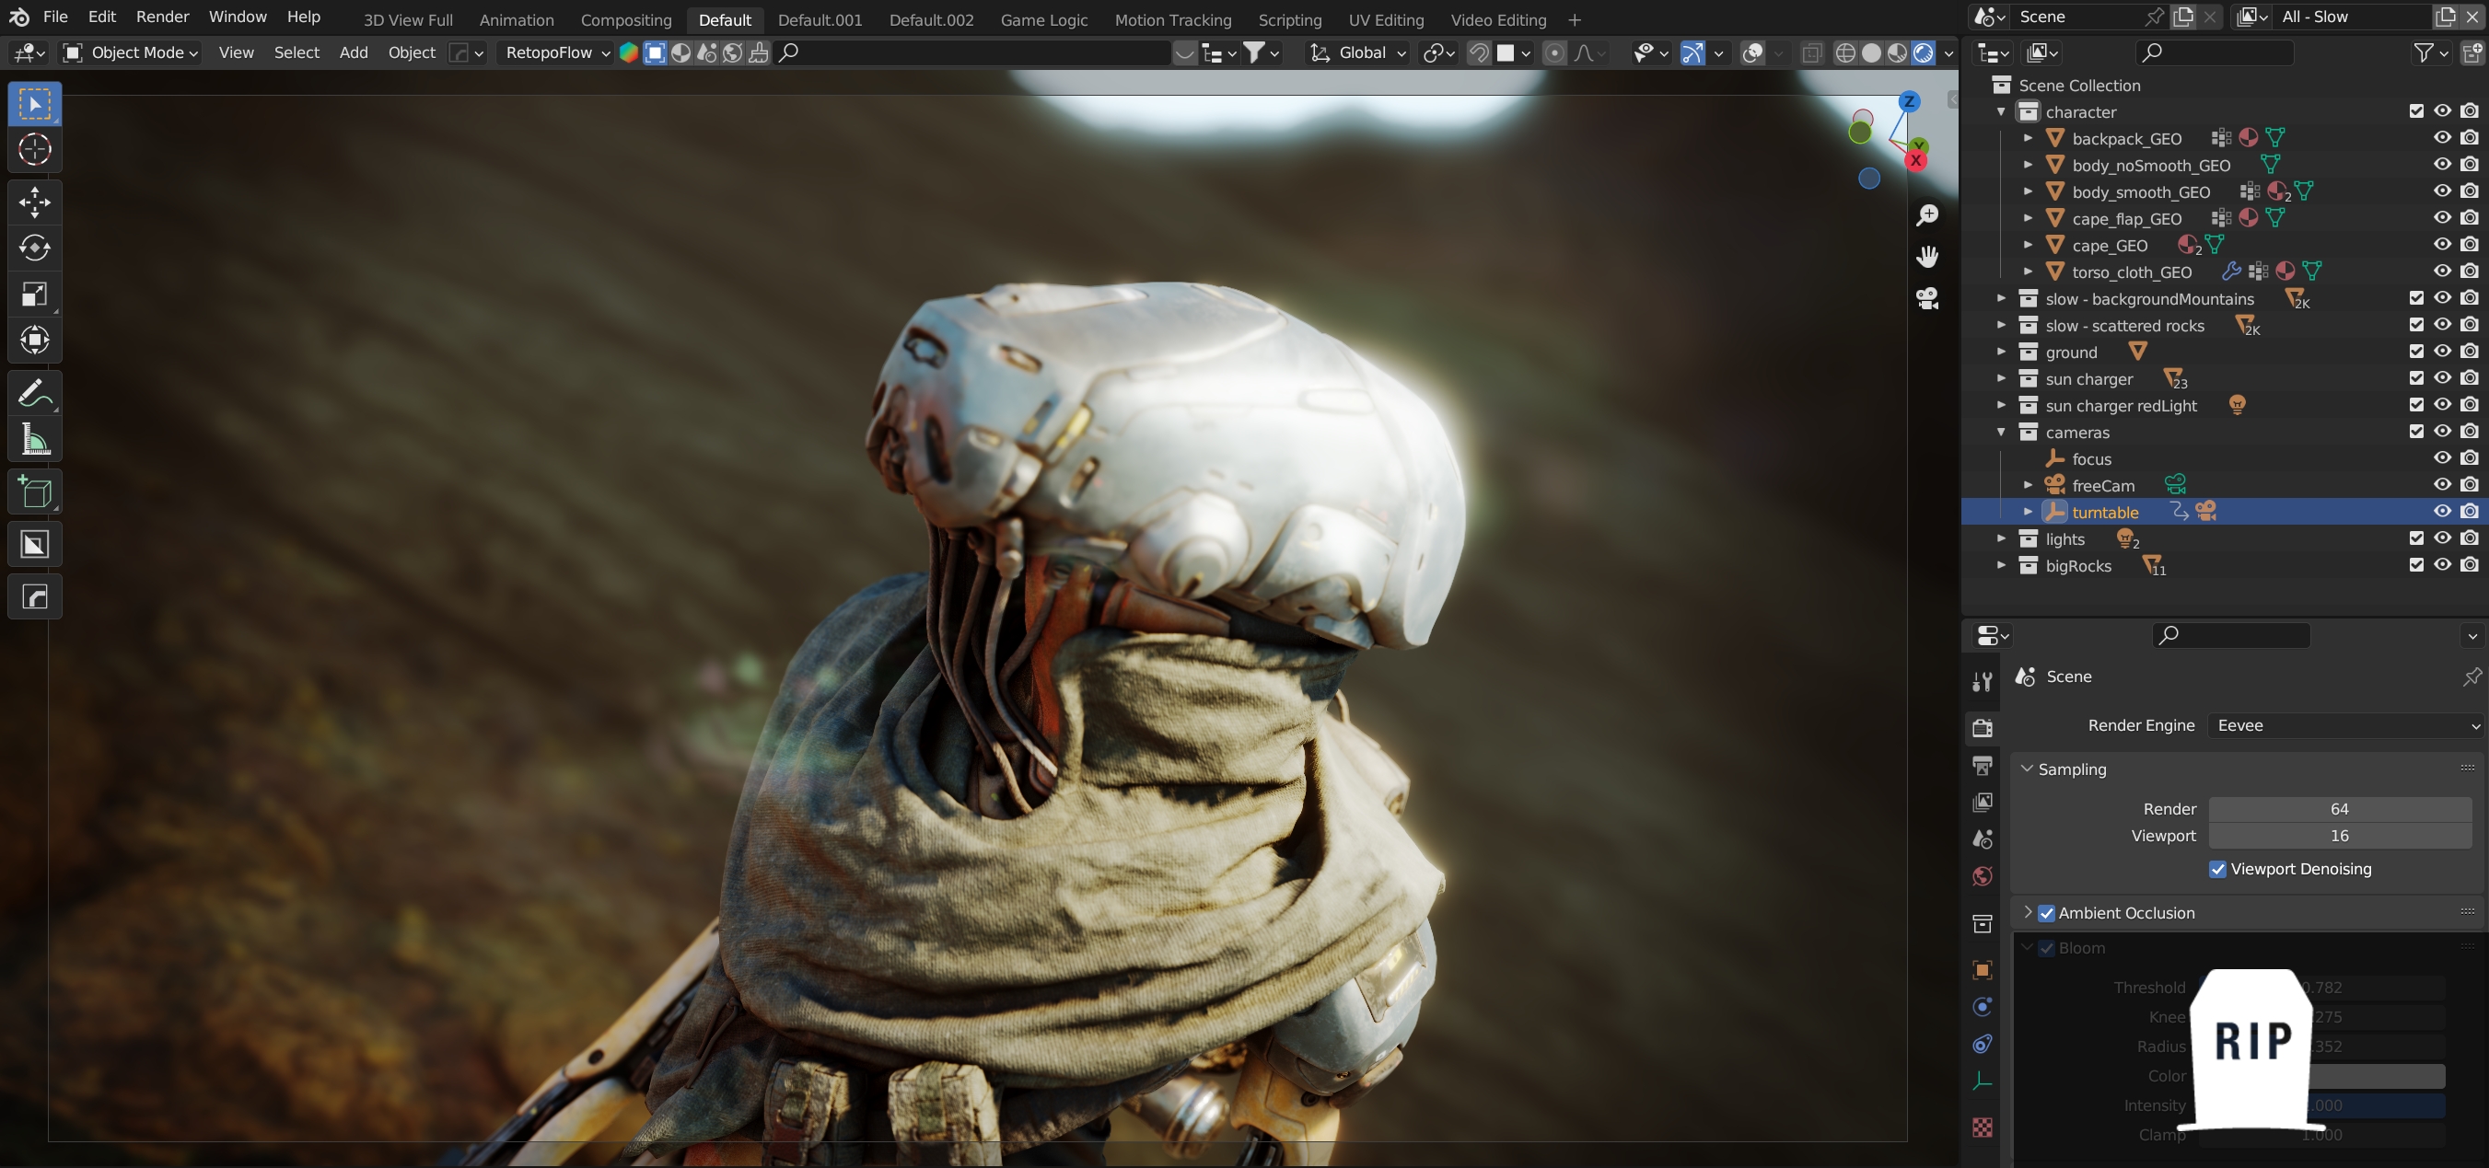The height and width of the screenshot is (1168, 2489).
Task: Open the RetopoFlow menu button
Action: (x=557, y=53)
